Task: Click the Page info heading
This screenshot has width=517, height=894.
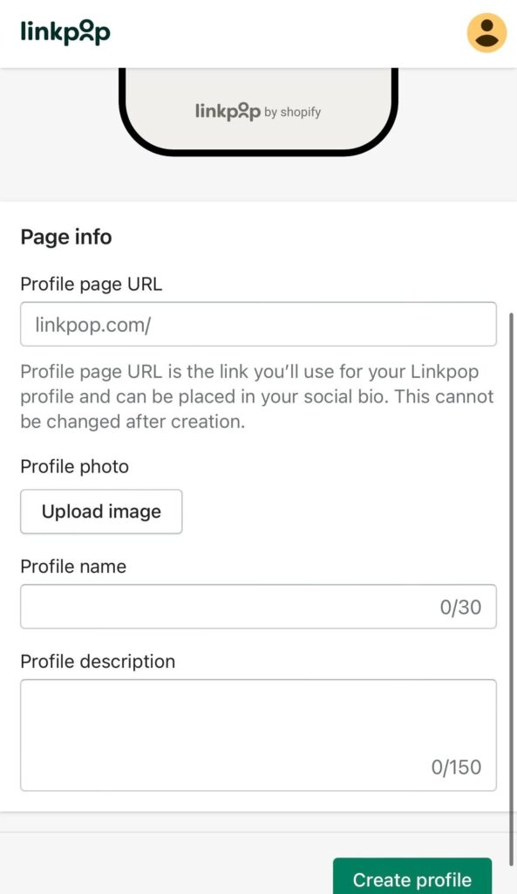Action: tap(66, 237)
